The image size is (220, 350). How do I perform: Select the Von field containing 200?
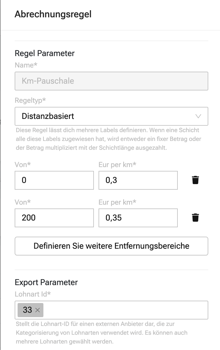pos(54,218)
